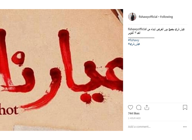Viewport: 192px width, 140px height.
Task: Click the dashed separator line in caption
Action: point(141,37)
